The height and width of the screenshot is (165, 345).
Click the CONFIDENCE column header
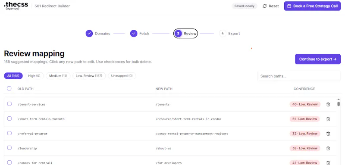point(304,89)
